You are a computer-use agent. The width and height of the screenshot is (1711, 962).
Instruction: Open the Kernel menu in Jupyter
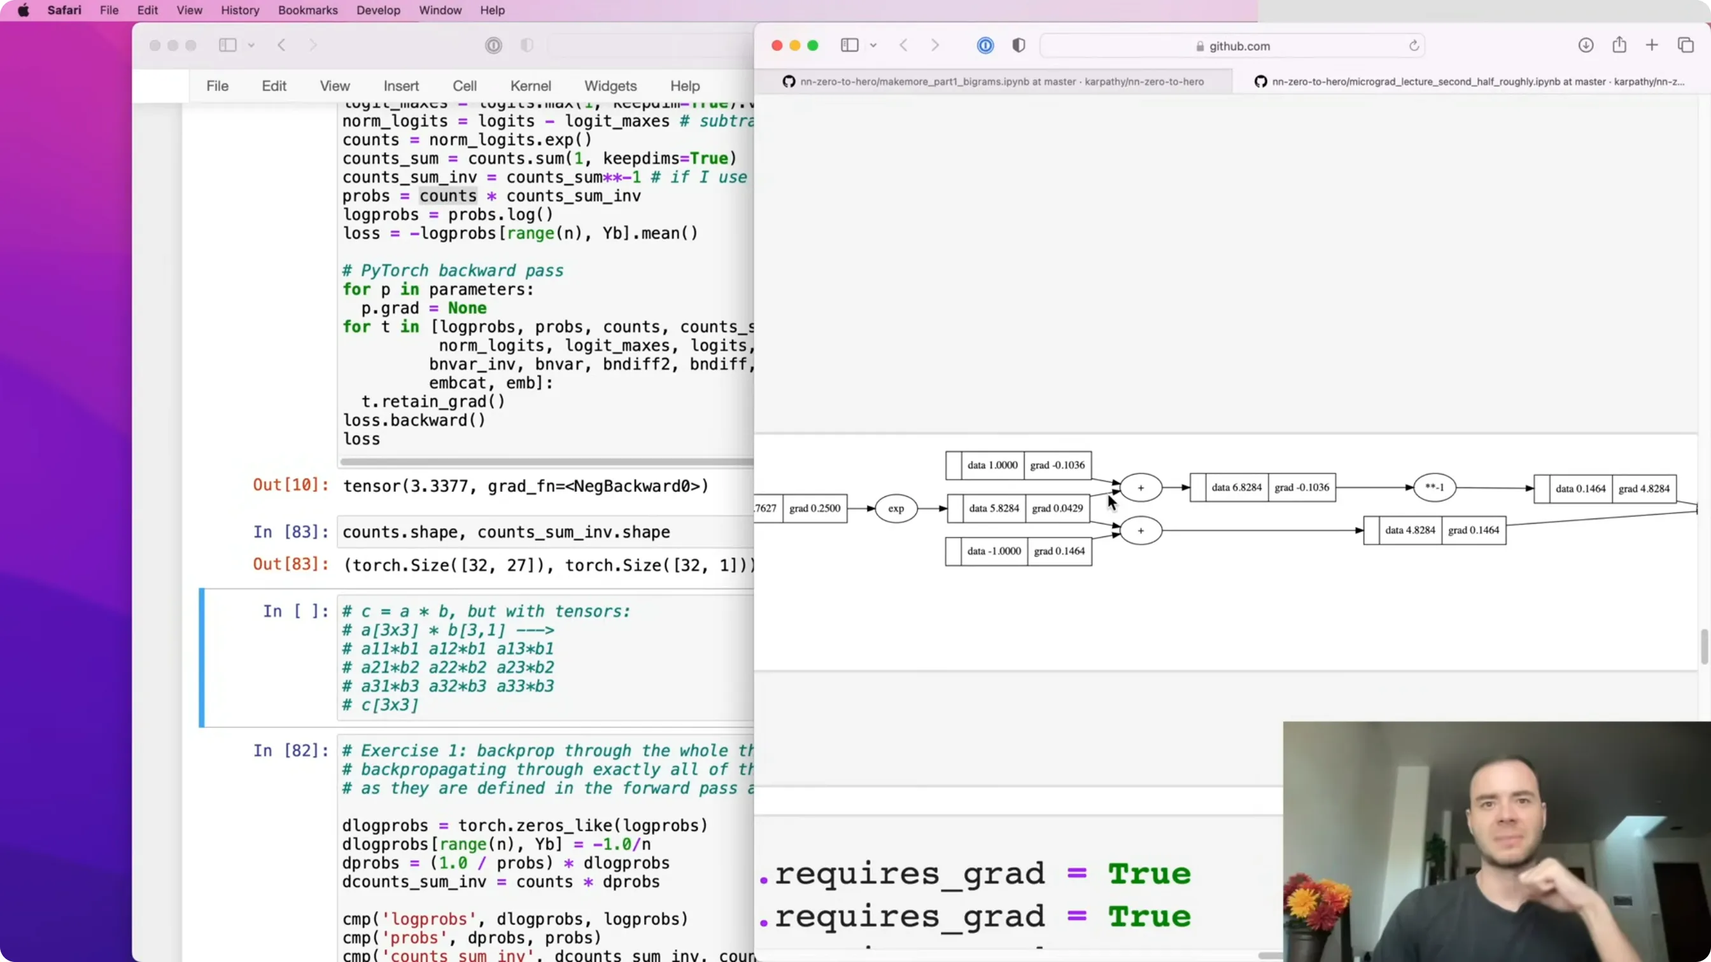pos(530,86)
